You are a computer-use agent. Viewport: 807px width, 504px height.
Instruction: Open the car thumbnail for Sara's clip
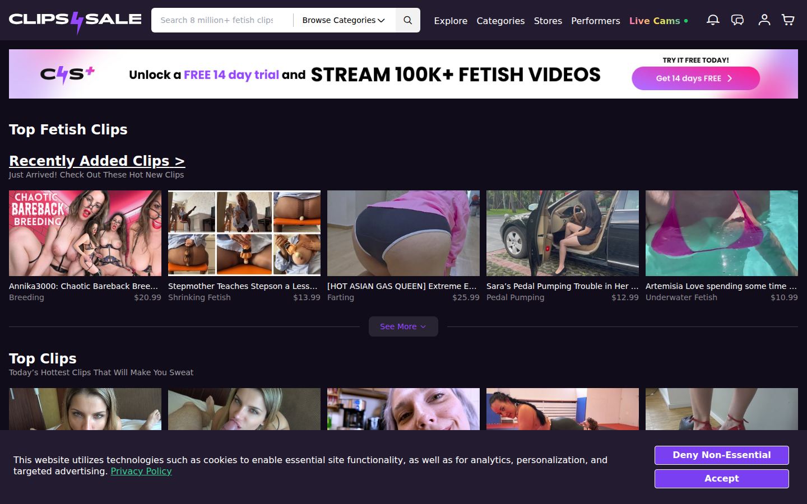pos(563,233)
